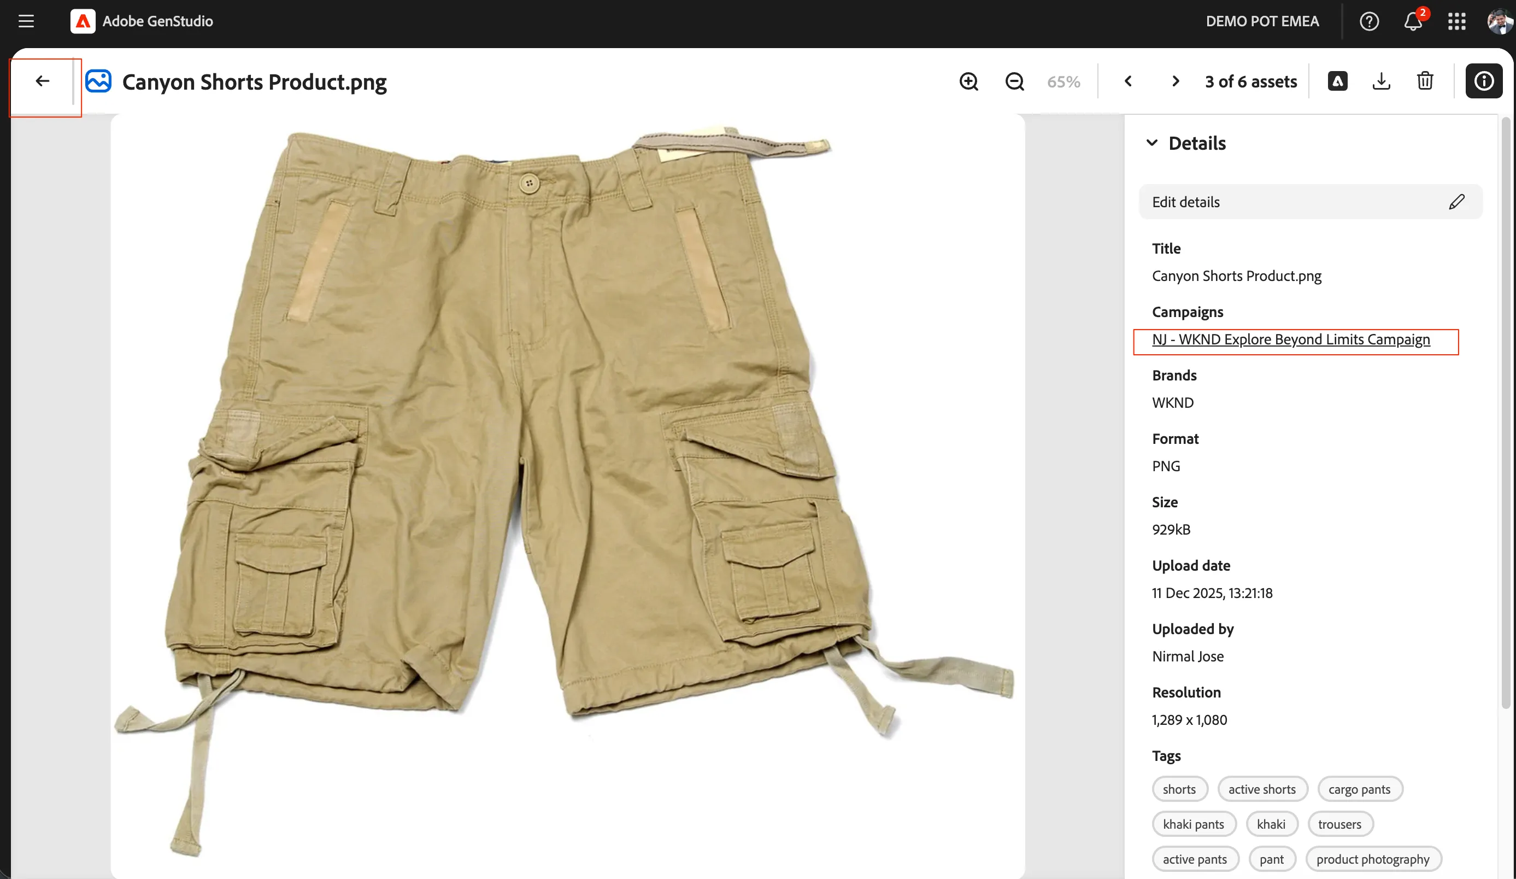Select the DEMO POT EMEA organization

[x=1262, y=22]
